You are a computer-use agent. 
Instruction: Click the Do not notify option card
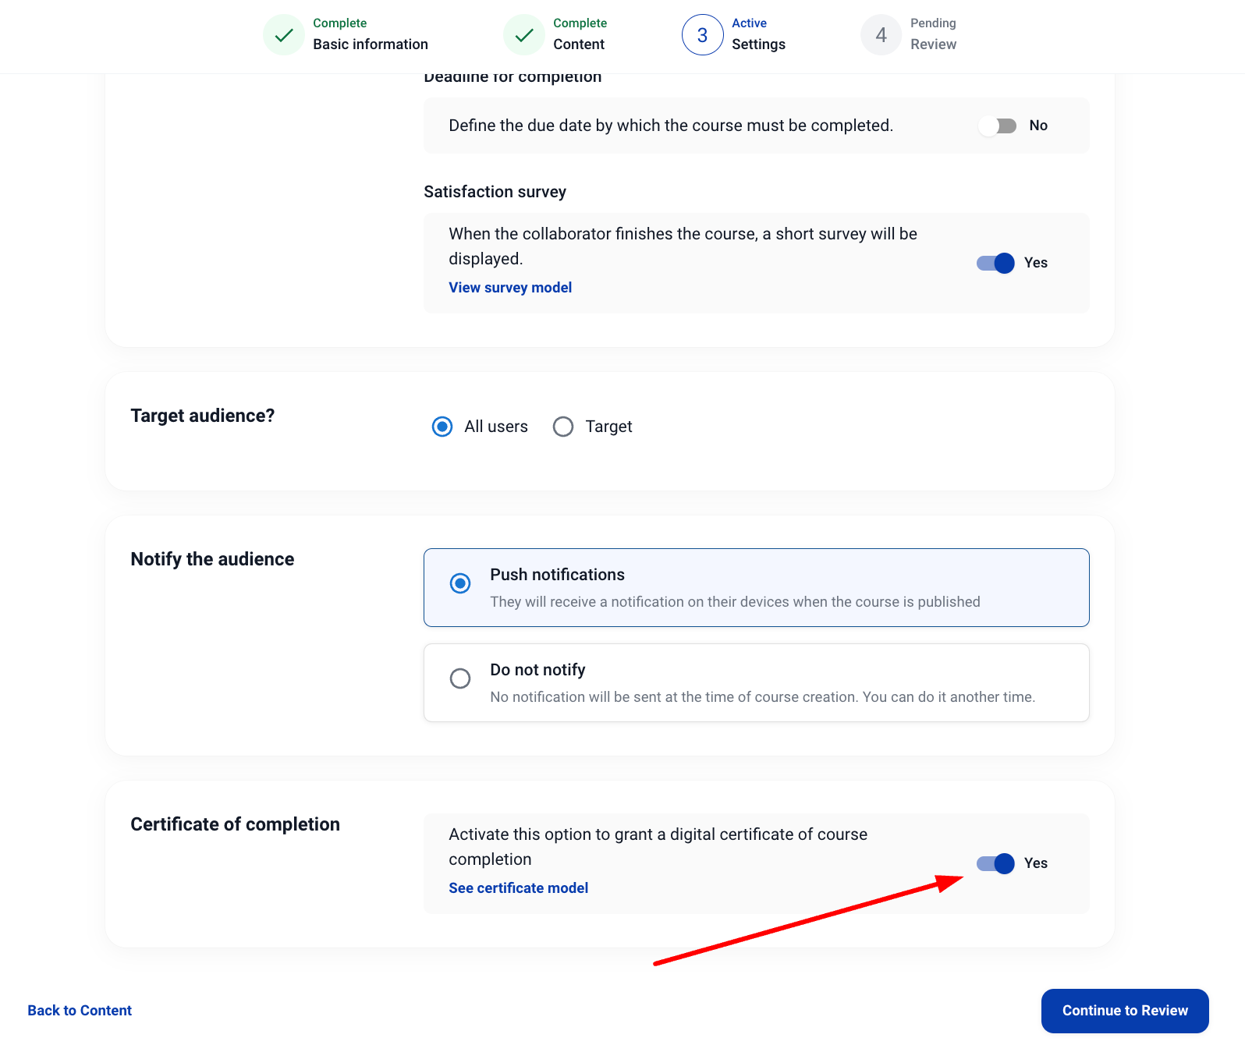[755, 682]
